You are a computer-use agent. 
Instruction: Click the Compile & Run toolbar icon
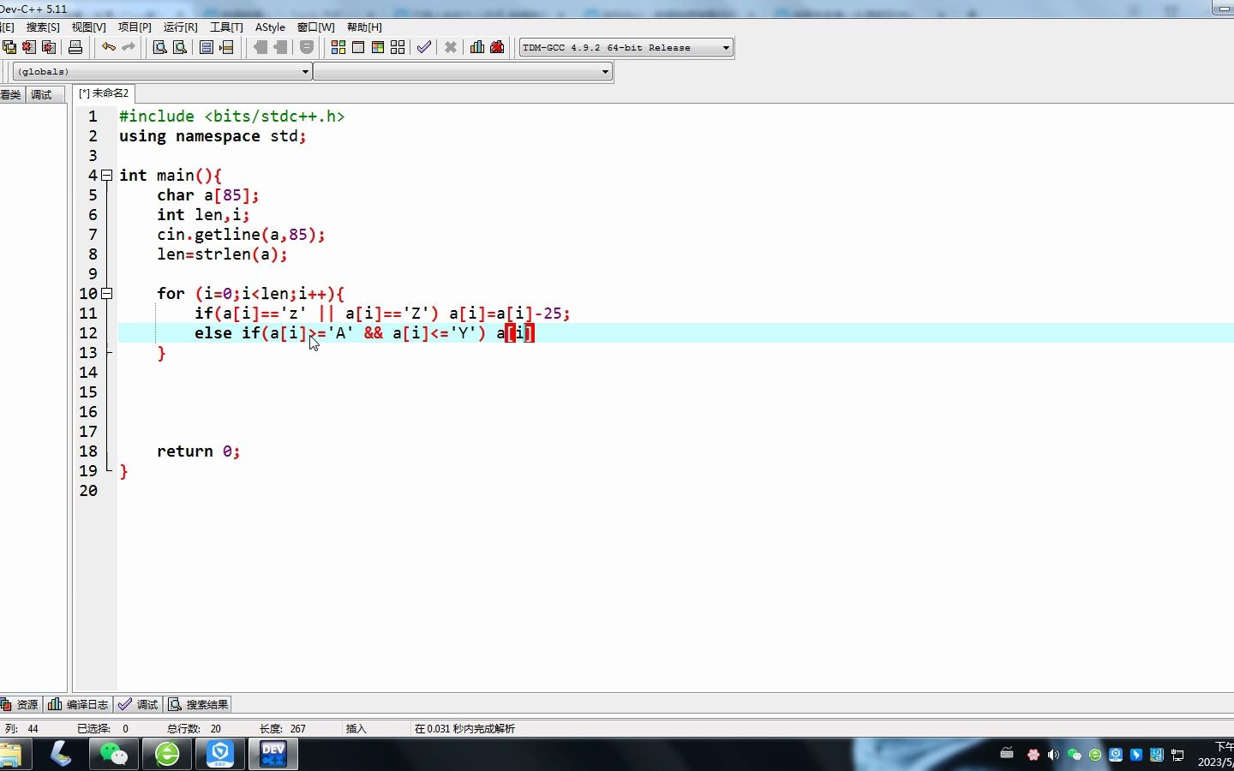click(x=378, y=47)
